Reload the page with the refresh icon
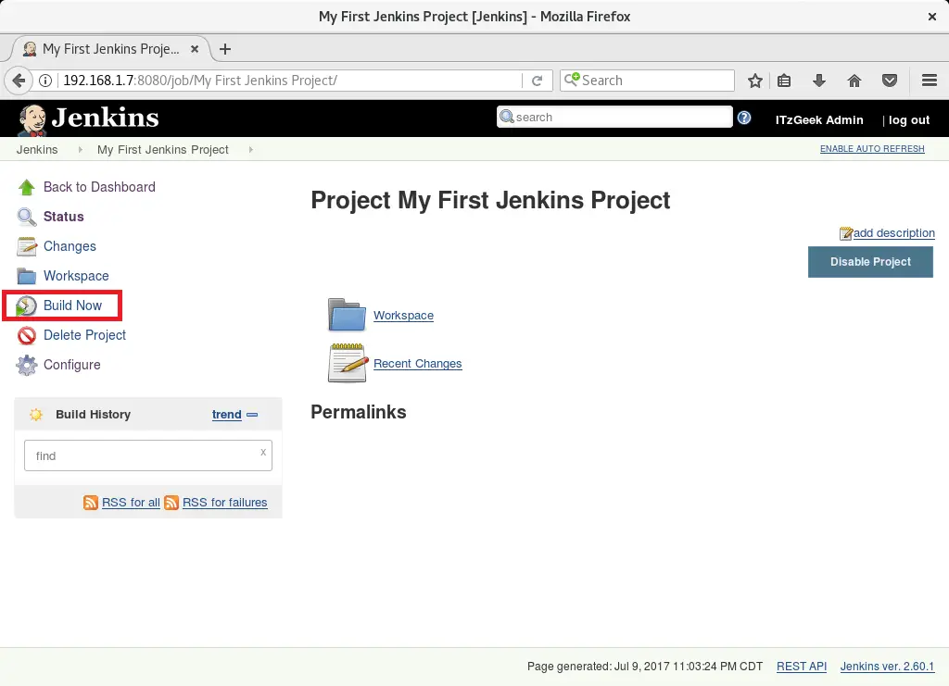This screenshot has width=949, height=686. [537, 81]
